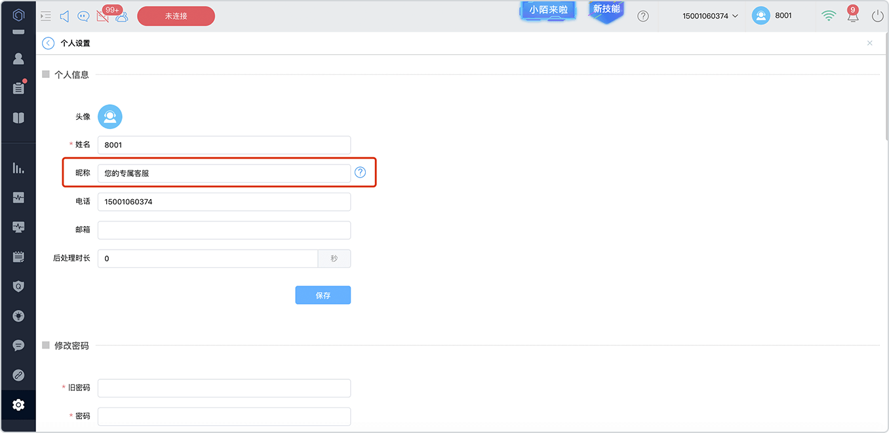This screenshot has width=889, height=433.
Task: Click the 旧密码 old password field
Action: coord(224,388)
